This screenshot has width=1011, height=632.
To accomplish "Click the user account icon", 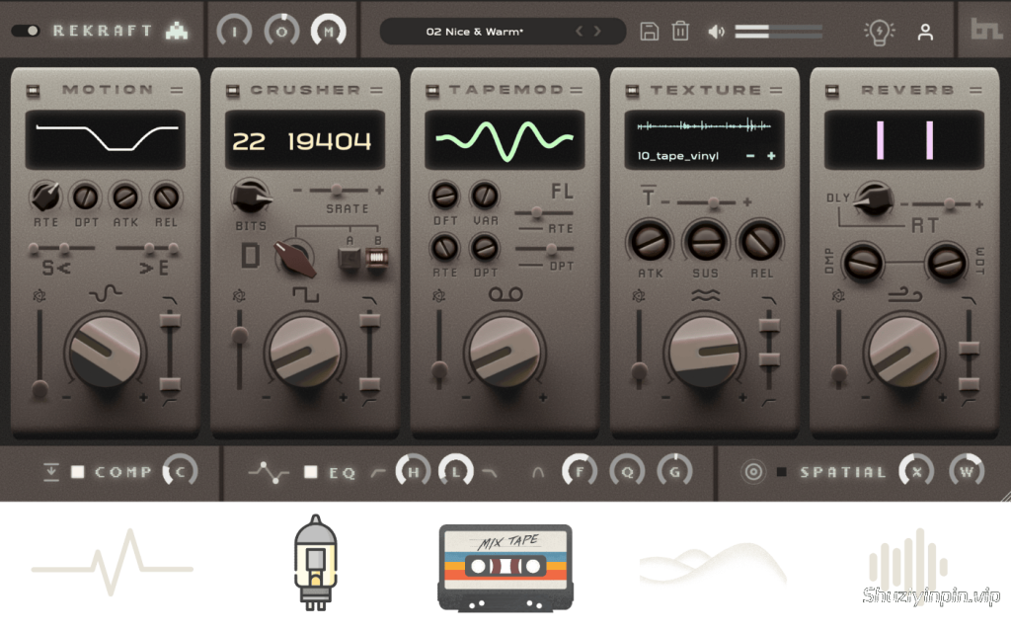I will pos(925,32).
